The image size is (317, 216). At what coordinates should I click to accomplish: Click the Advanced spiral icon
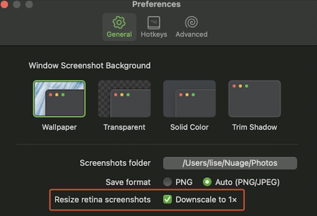coord(191,22)
